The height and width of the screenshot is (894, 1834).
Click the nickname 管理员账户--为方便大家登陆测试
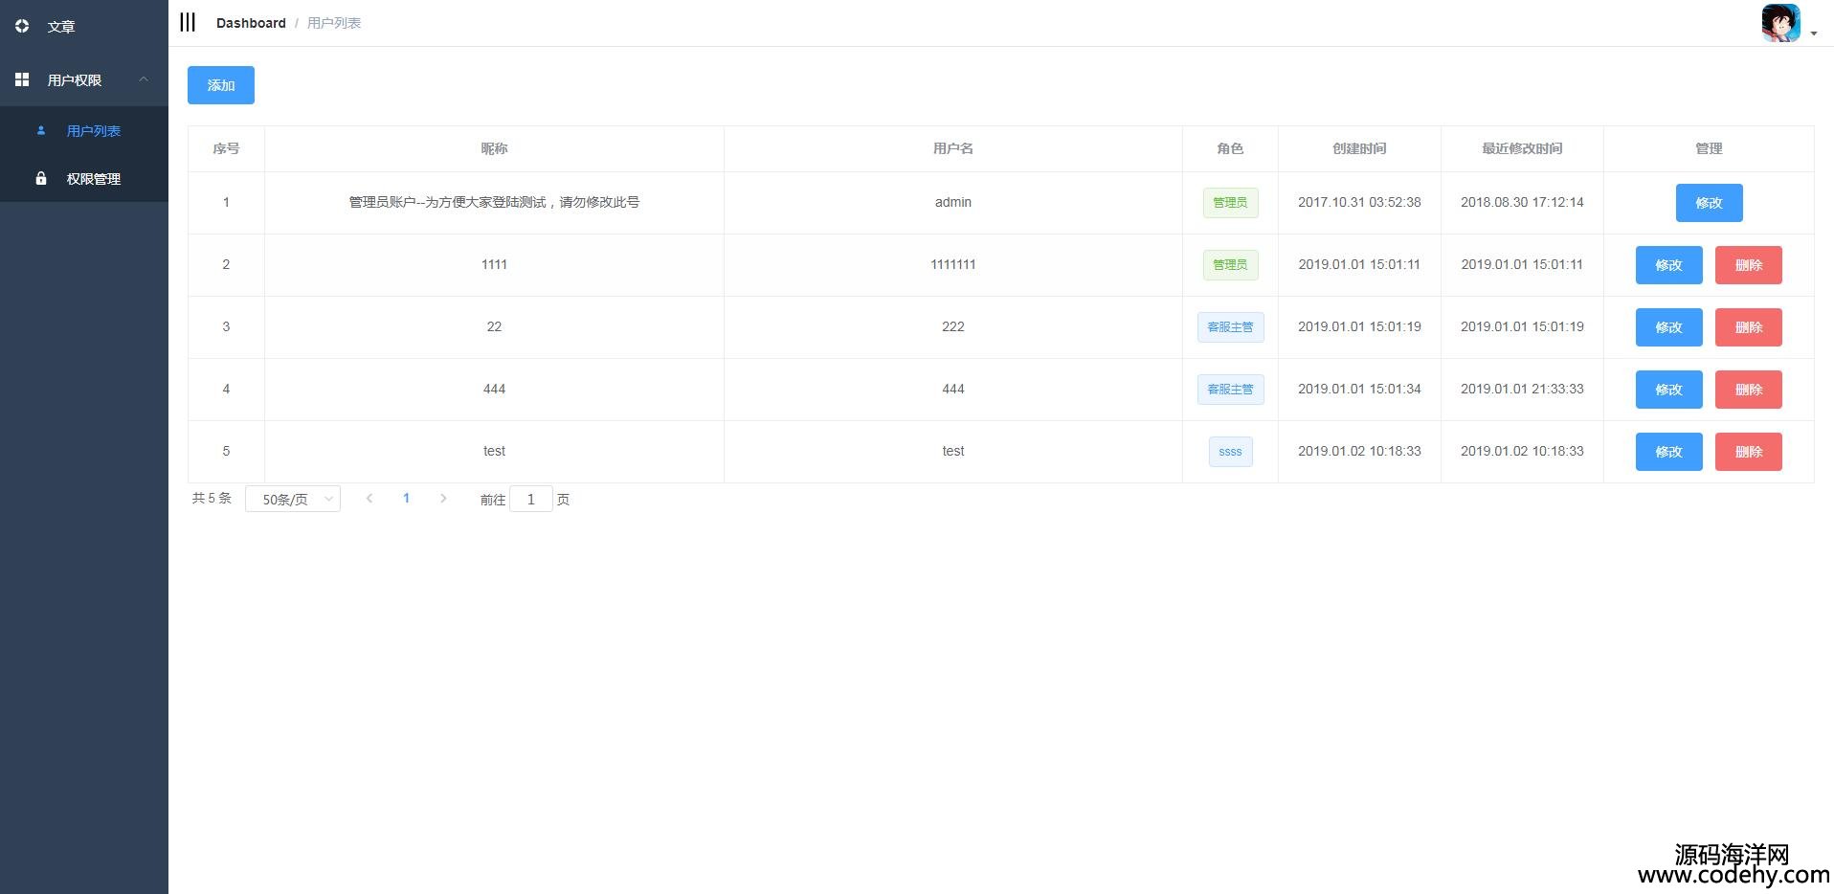click(494, 202)
